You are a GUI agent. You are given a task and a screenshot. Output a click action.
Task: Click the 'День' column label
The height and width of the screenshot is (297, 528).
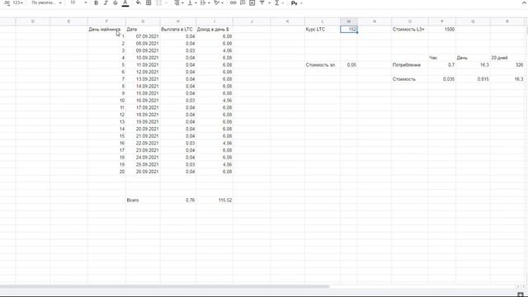pyautogui.click(x=473, y=58)
